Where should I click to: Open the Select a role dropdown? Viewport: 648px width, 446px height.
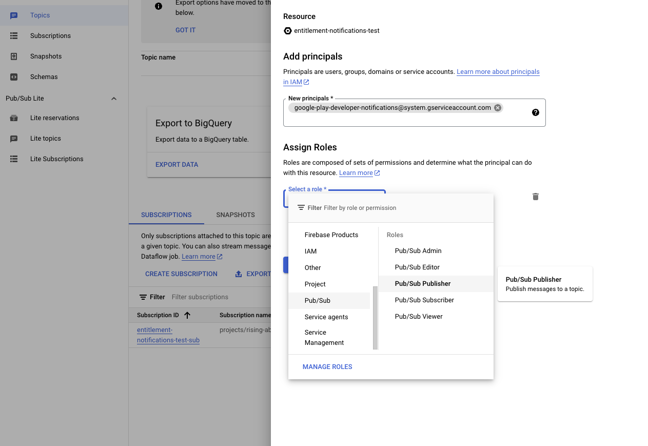334,198
